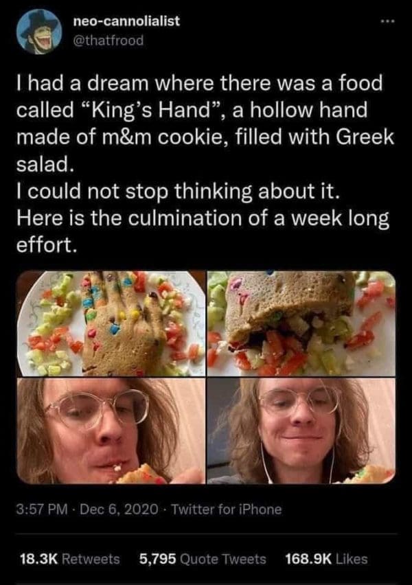Image resolution: width=412 pixels, height=585 pixels.
Task: Click the neo-cannolialist display name
Action: [127, 21]
